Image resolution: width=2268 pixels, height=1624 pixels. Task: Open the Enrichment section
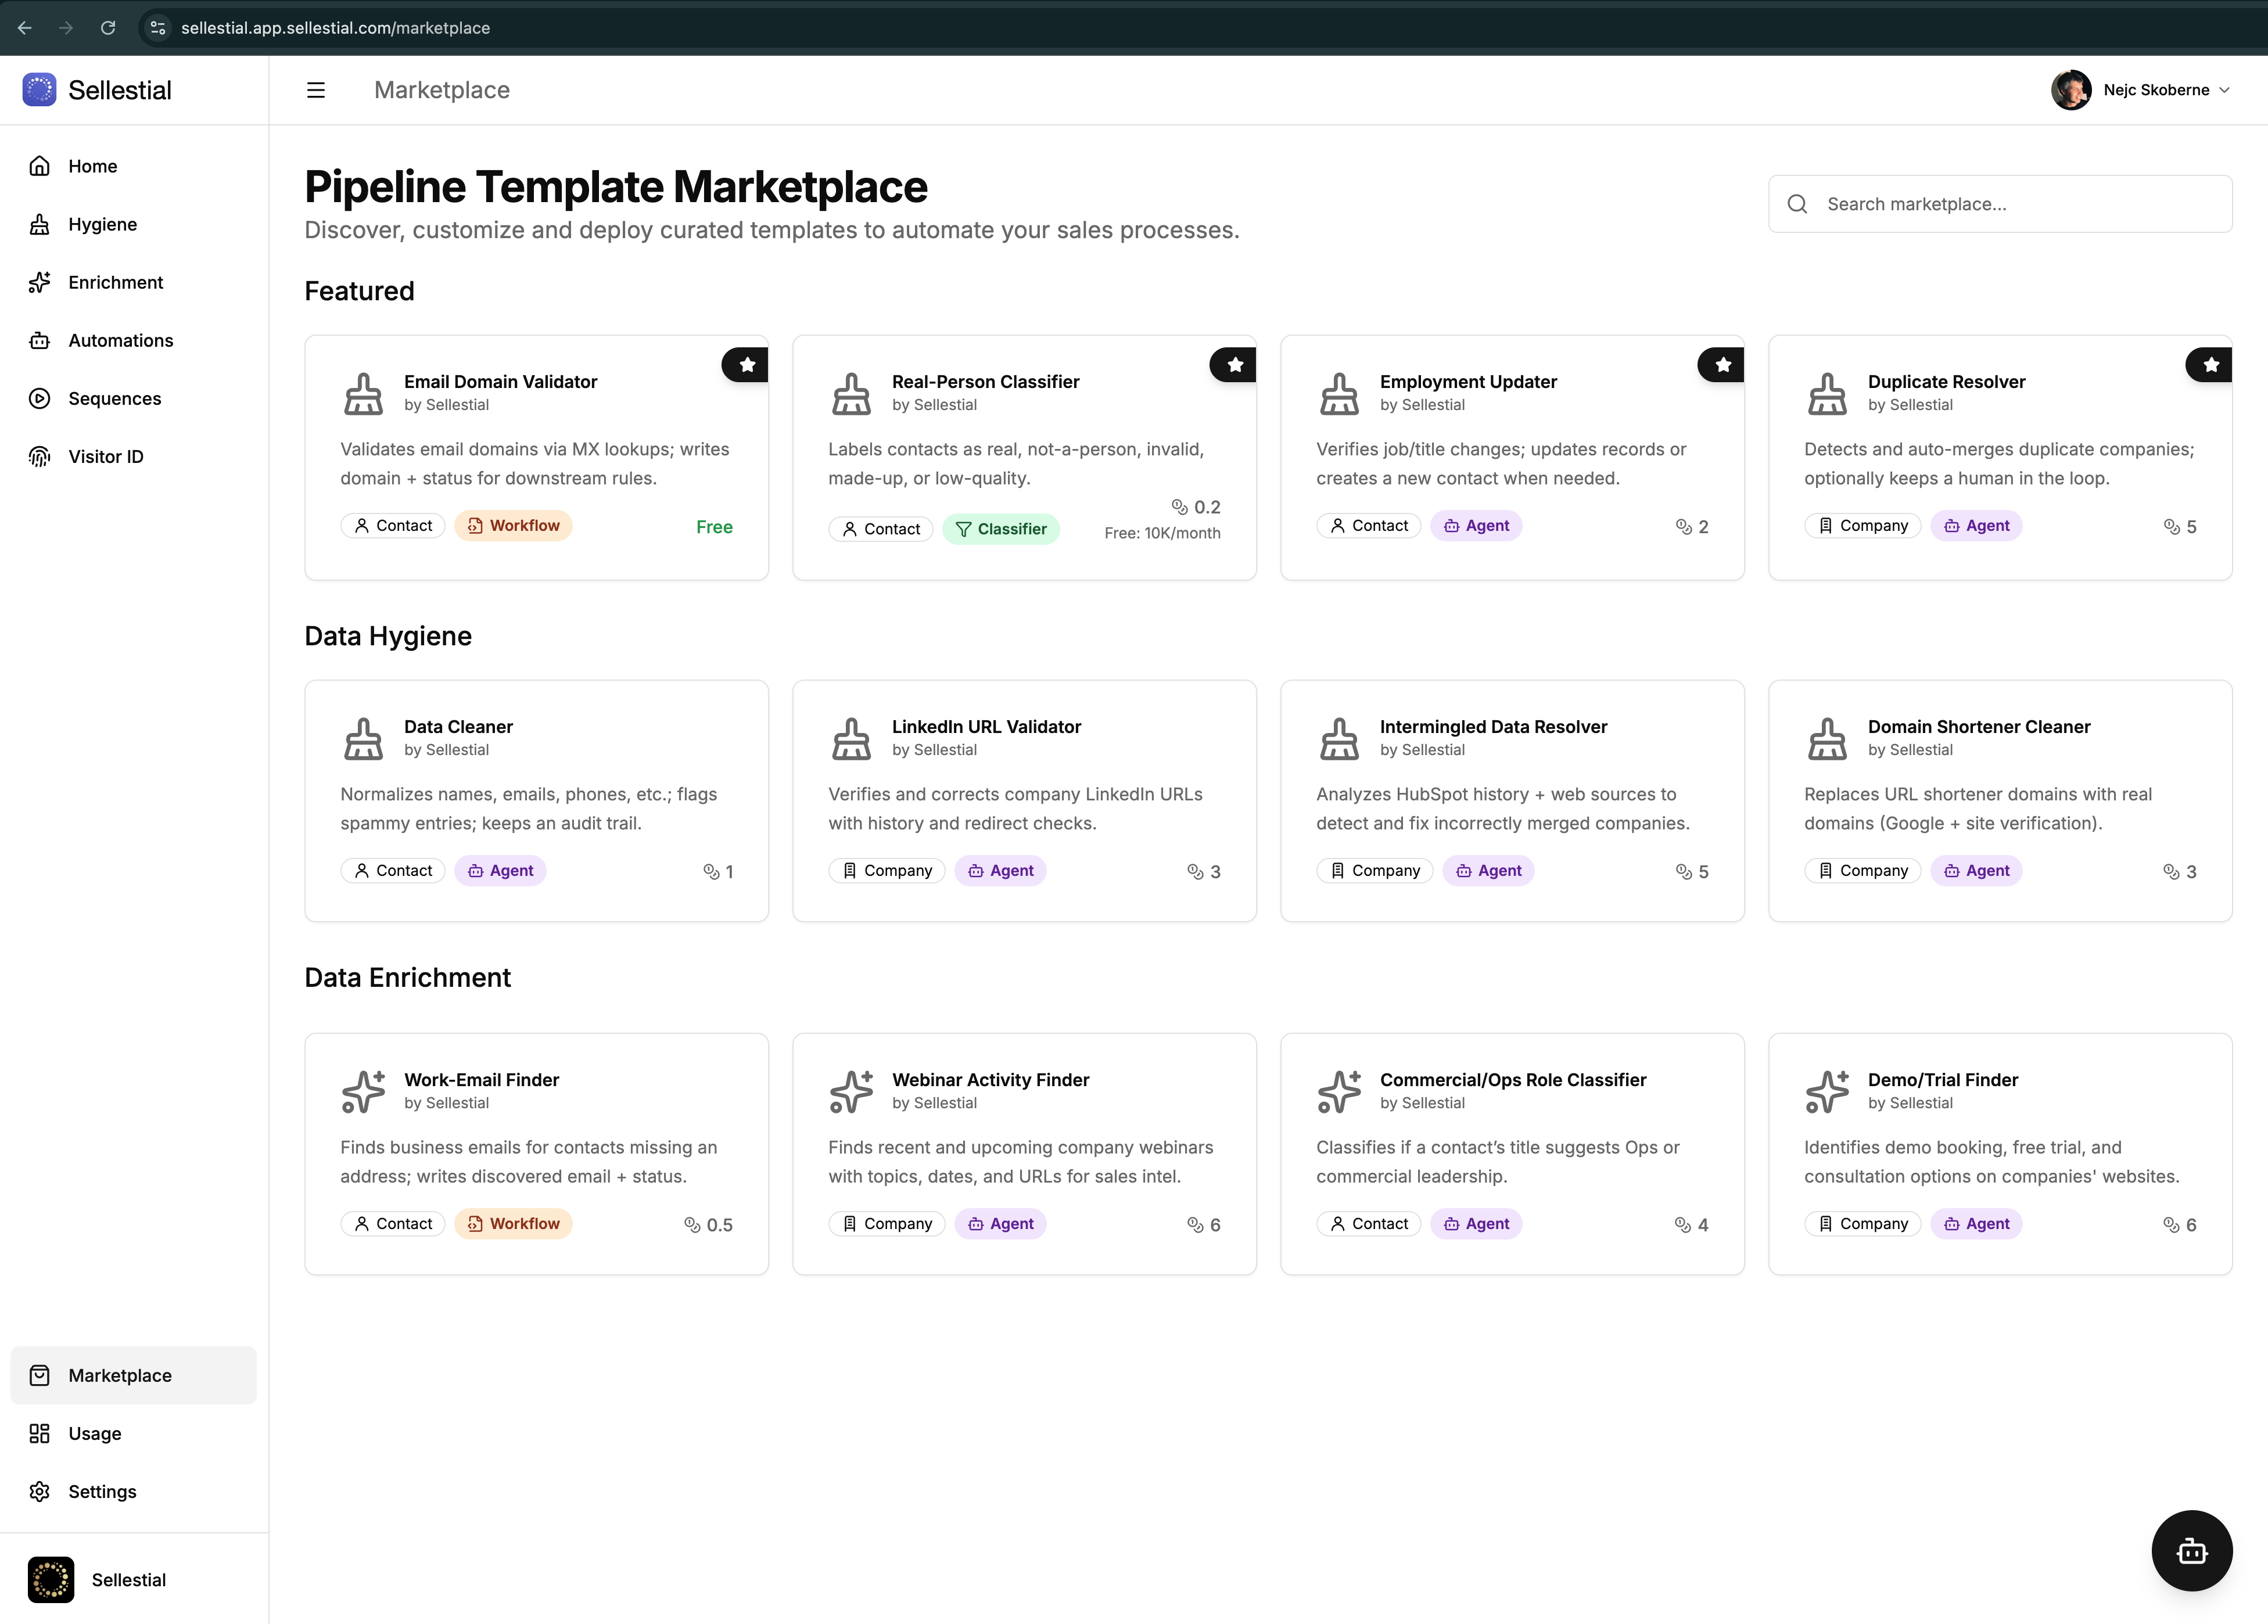click(x=115, y=282)
